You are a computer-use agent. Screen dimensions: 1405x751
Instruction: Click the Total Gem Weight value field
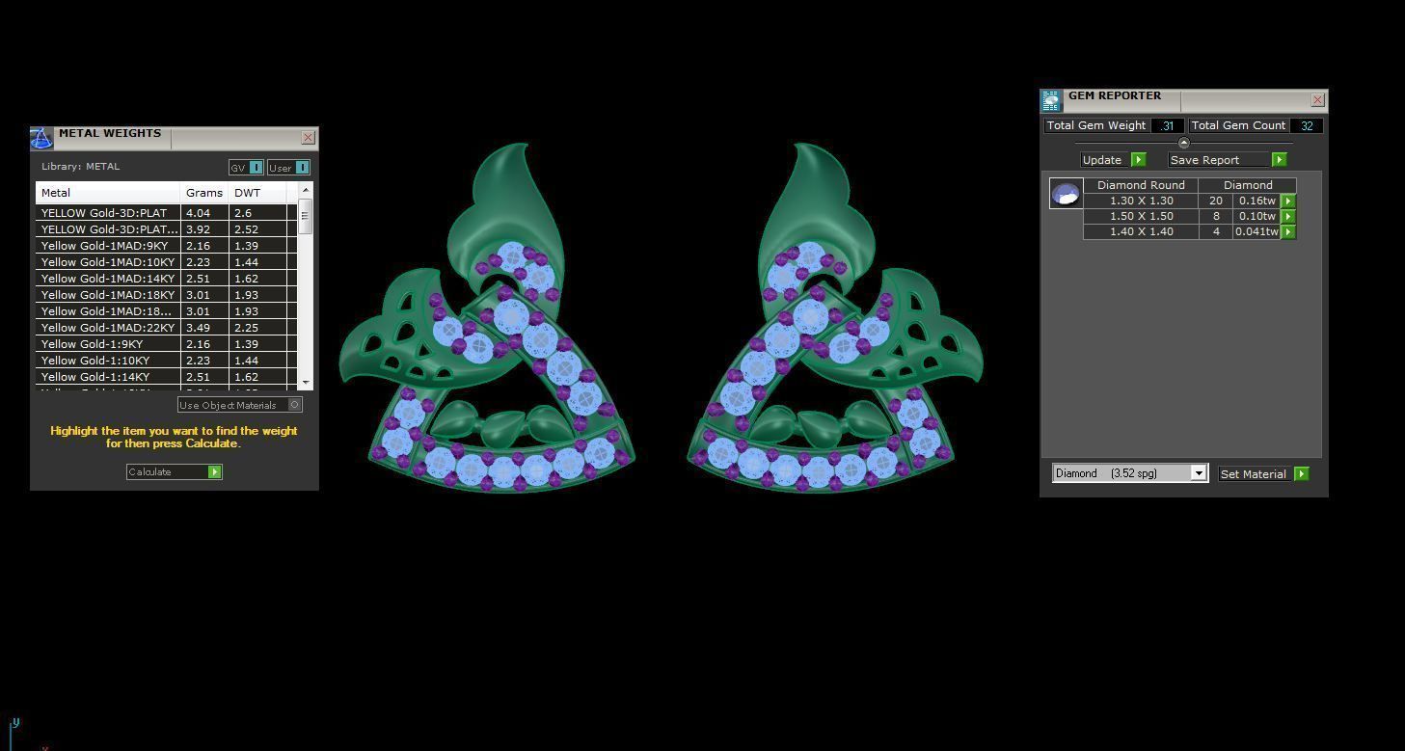pos(1167,125)
